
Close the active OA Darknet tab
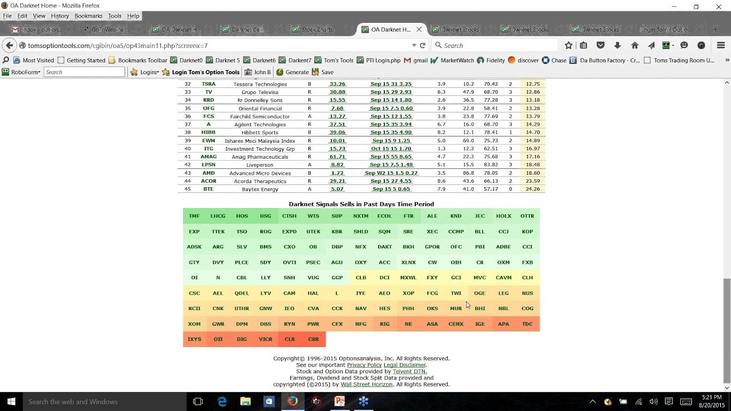[419, 29]
